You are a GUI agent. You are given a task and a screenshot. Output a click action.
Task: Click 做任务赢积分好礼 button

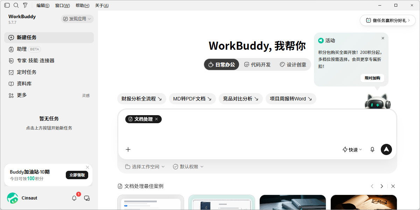point(388,20)
